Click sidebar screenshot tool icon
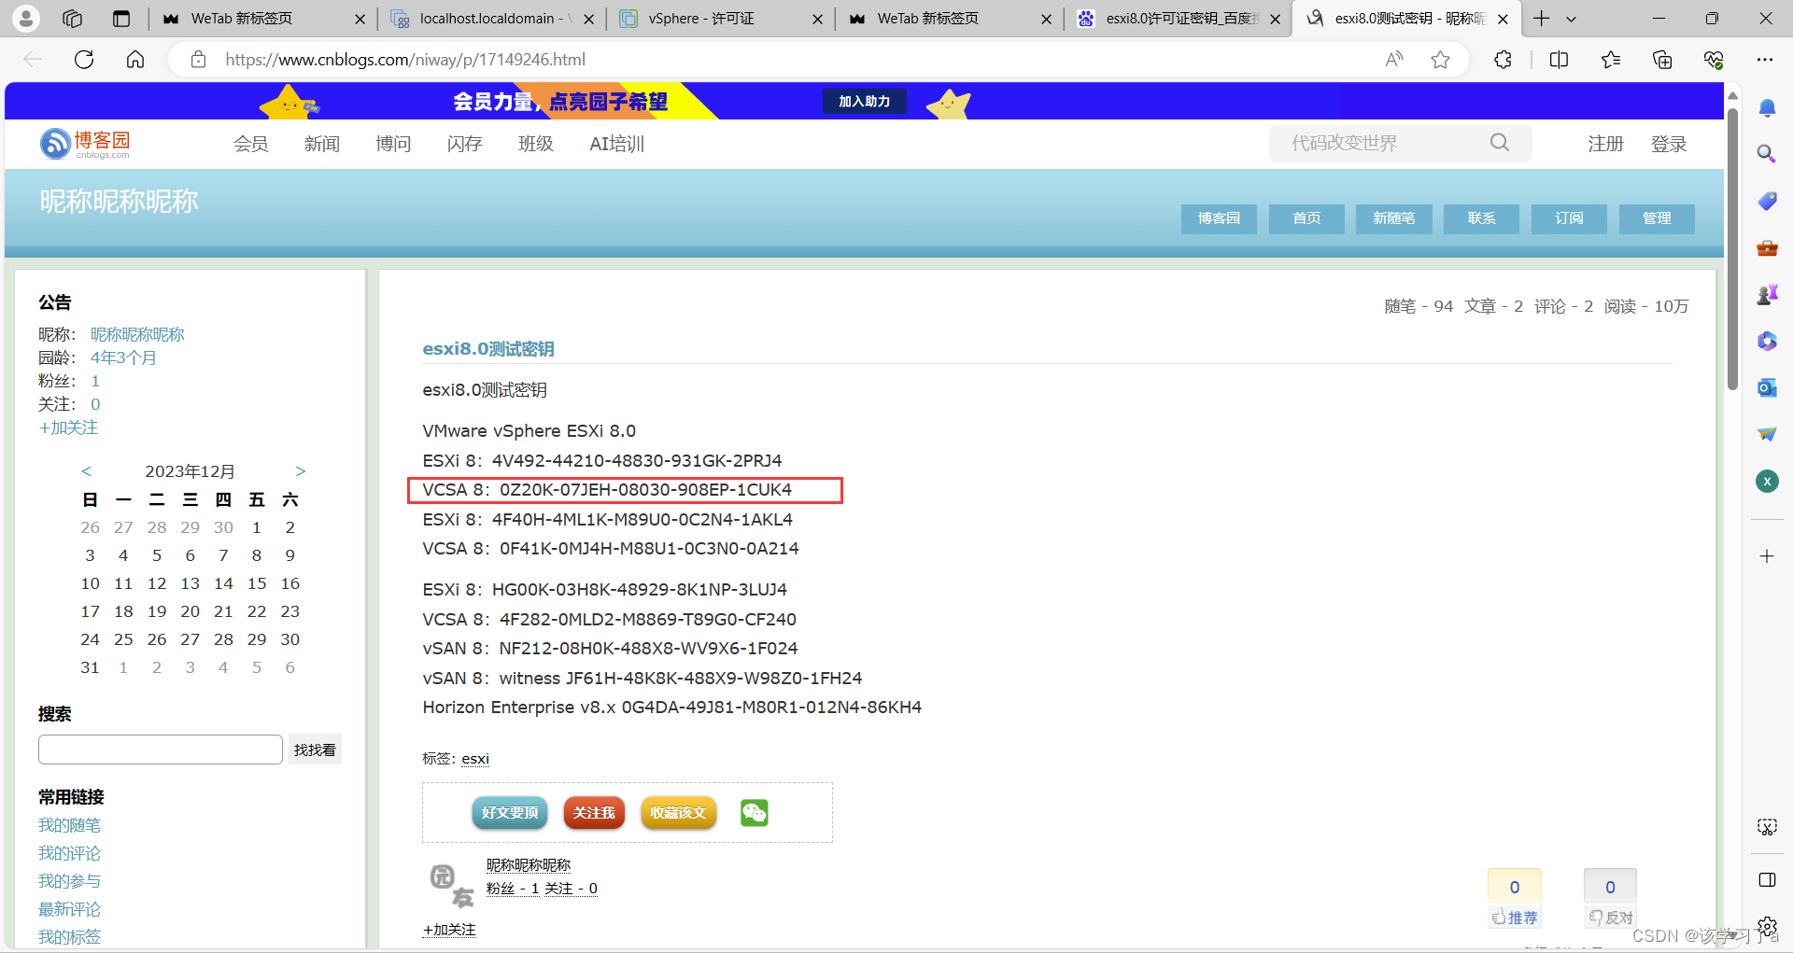This screenshot has height=953, width=1793. click(1767, 827)
